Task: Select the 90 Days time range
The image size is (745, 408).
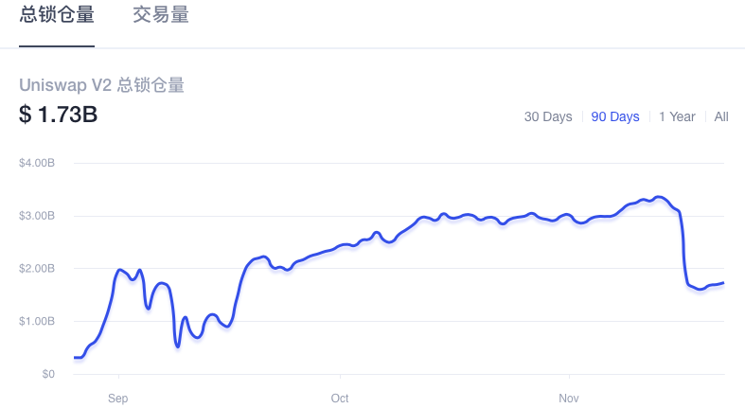Action: [x=614, y=116]
